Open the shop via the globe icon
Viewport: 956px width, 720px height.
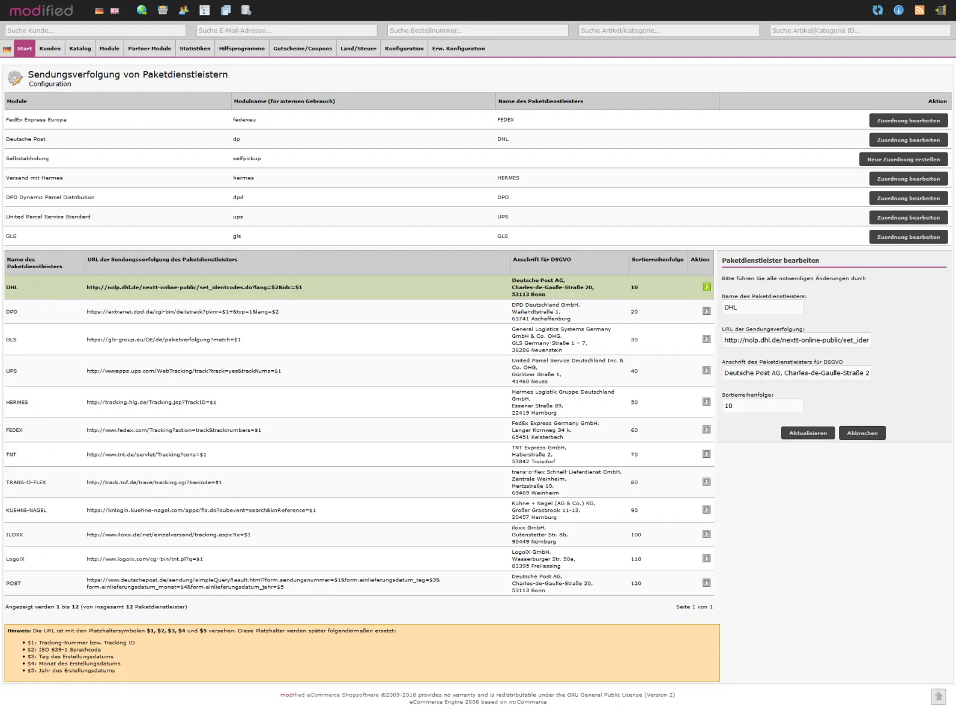(x=142, y=10)
